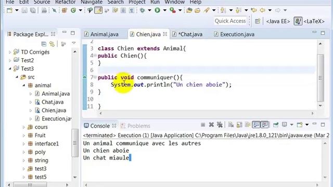
Task: Switch to the Java EE perspective
Action: [x=278, y=21]
